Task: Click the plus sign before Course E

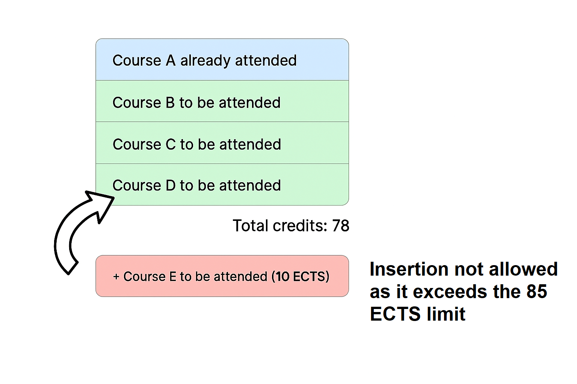Action: [116, 277]
